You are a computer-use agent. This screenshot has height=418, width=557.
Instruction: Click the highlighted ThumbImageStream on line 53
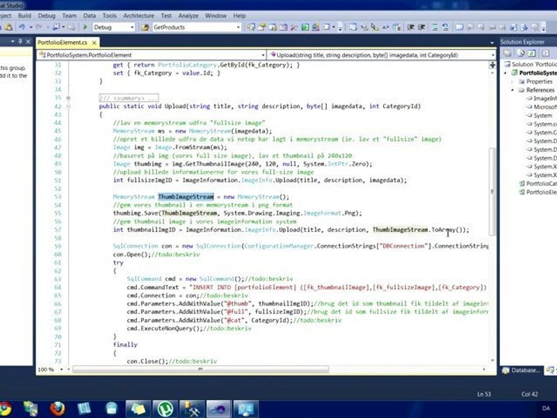(x=186, y=197)
